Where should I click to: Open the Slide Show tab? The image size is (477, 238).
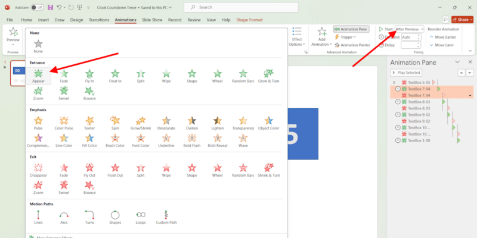(152, 20)
